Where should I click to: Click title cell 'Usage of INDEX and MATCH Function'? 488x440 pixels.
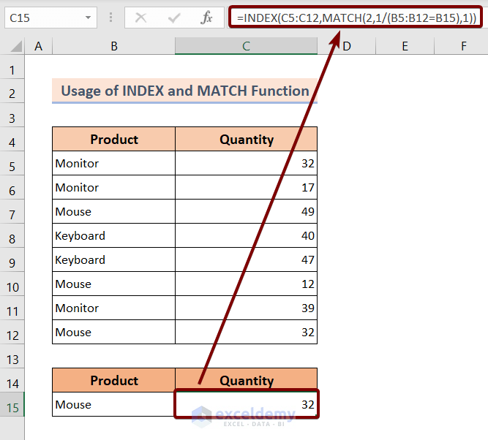click(185, 91)
